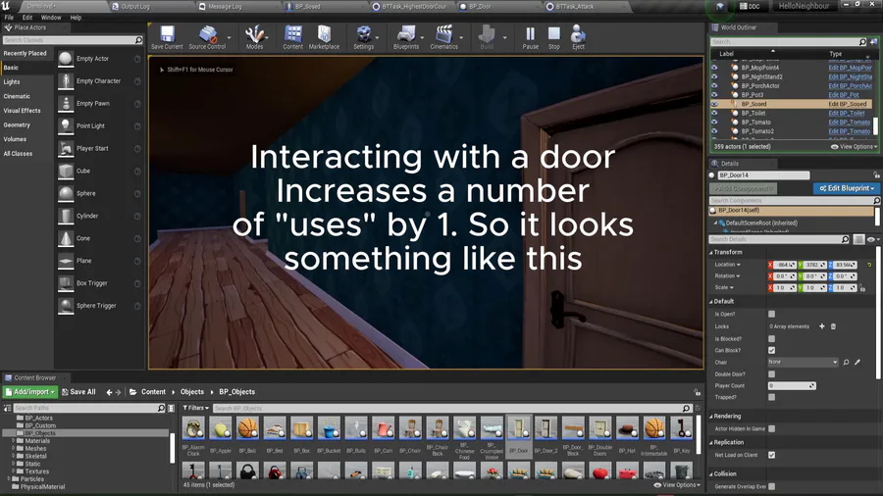Open Blueprints toolbar icon
Screen dimensions: 883x496
tap(406, 37)
